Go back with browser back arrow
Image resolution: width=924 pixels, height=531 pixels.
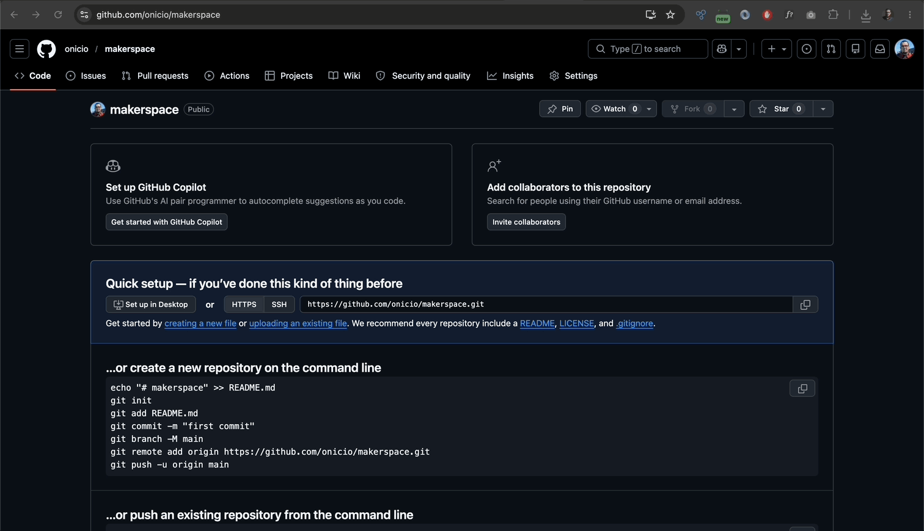[14, 15]
